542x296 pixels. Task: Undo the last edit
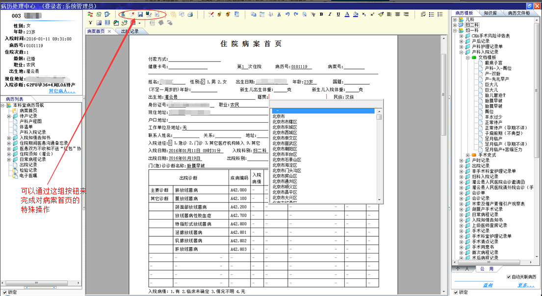tap(287, 14)
